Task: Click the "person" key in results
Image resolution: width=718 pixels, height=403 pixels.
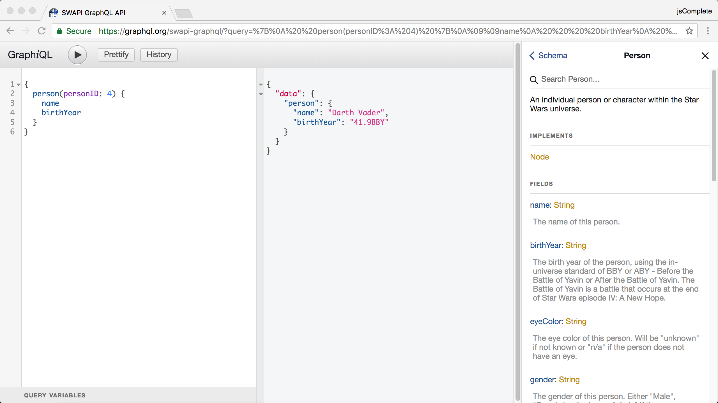Action: pos(301,103)
